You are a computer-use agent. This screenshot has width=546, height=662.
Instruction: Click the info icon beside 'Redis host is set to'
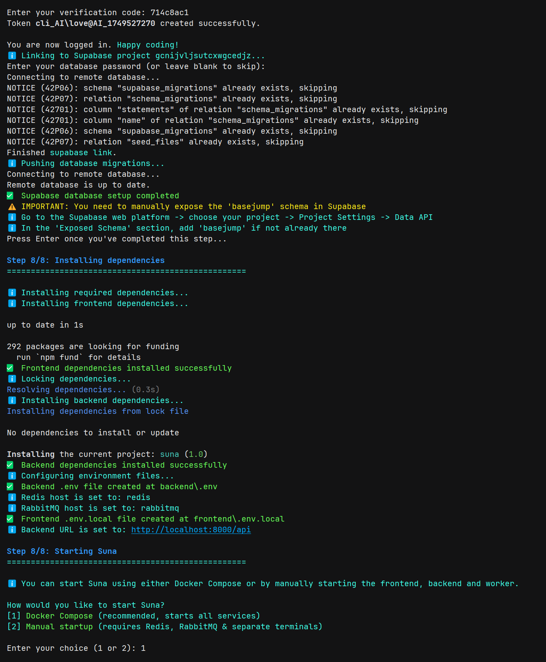(x=12, y=497)
